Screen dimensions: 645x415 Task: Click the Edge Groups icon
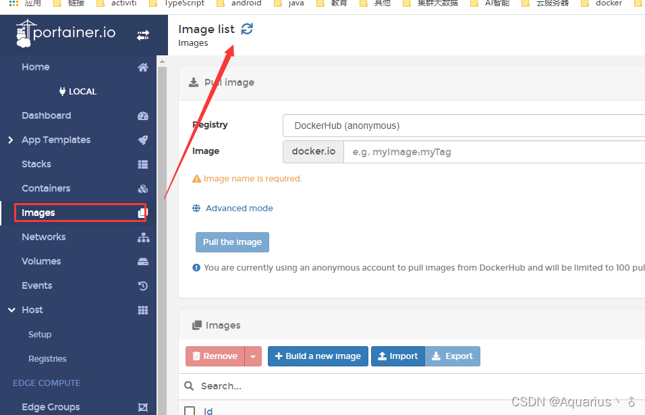pyautogui.click(x=143, y=407)
